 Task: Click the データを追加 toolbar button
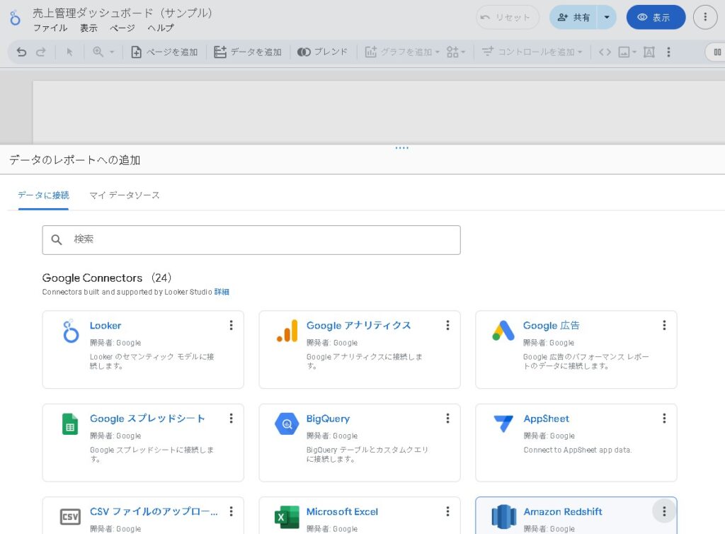248,52
